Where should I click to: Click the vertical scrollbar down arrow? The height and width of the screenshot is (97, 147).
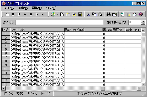pos(143,84)
